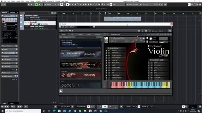Click the transport Stop button
The image size is (202, 113).
[105, 107]
